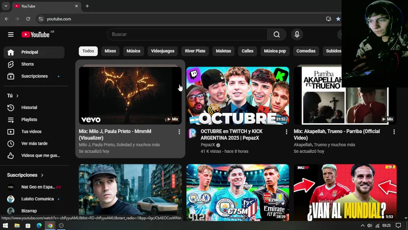Select the Música filter chip

coord(133,51)
